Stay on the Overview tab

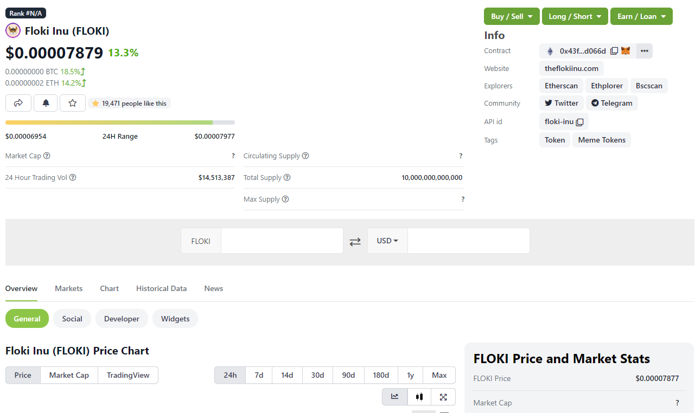[x=21, y=288]
